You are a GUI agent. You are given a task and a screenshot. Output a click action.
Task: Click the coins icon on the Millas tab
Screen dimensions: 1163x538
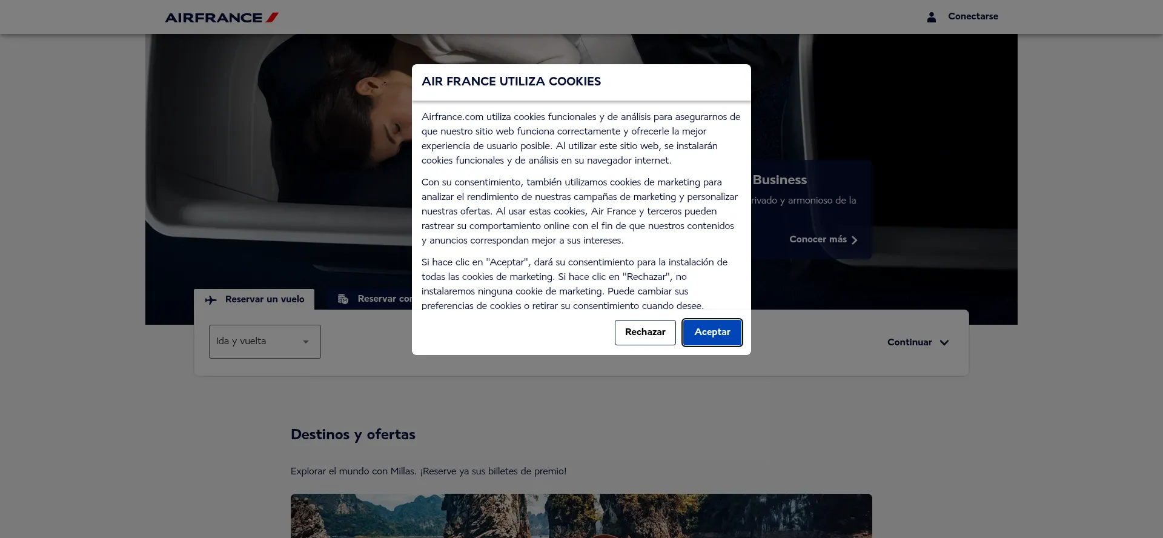click(x=343, y=299)
